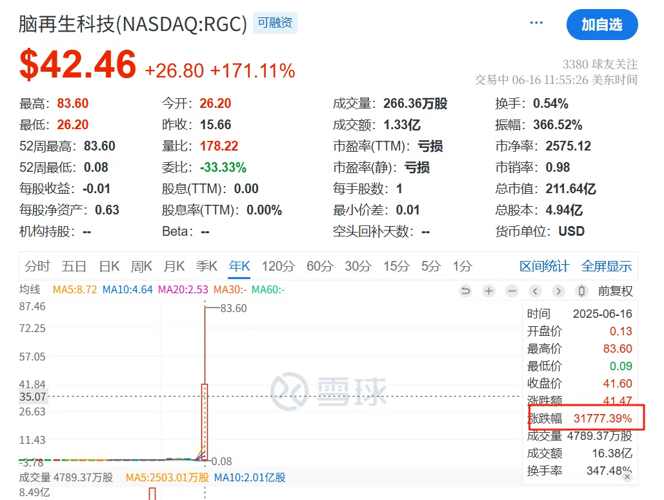This screenshot has width=664, height=500.
Task: Switch to the 15分 interval tab
Action: (x=396, y=266)
